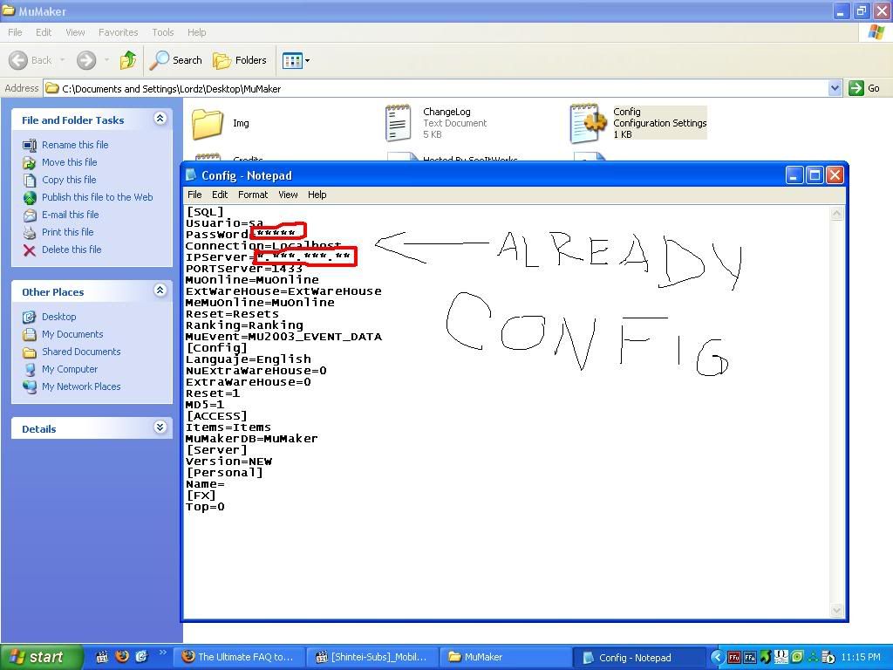Open My Documents link

point(72,334)
